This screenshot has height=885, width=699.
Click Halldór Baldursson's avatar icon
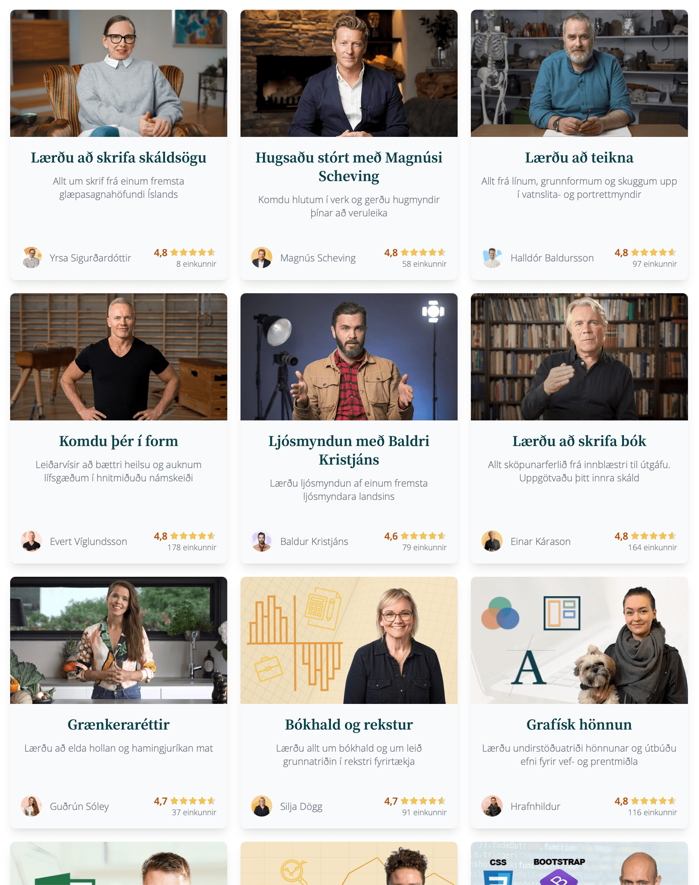[492, 257]
